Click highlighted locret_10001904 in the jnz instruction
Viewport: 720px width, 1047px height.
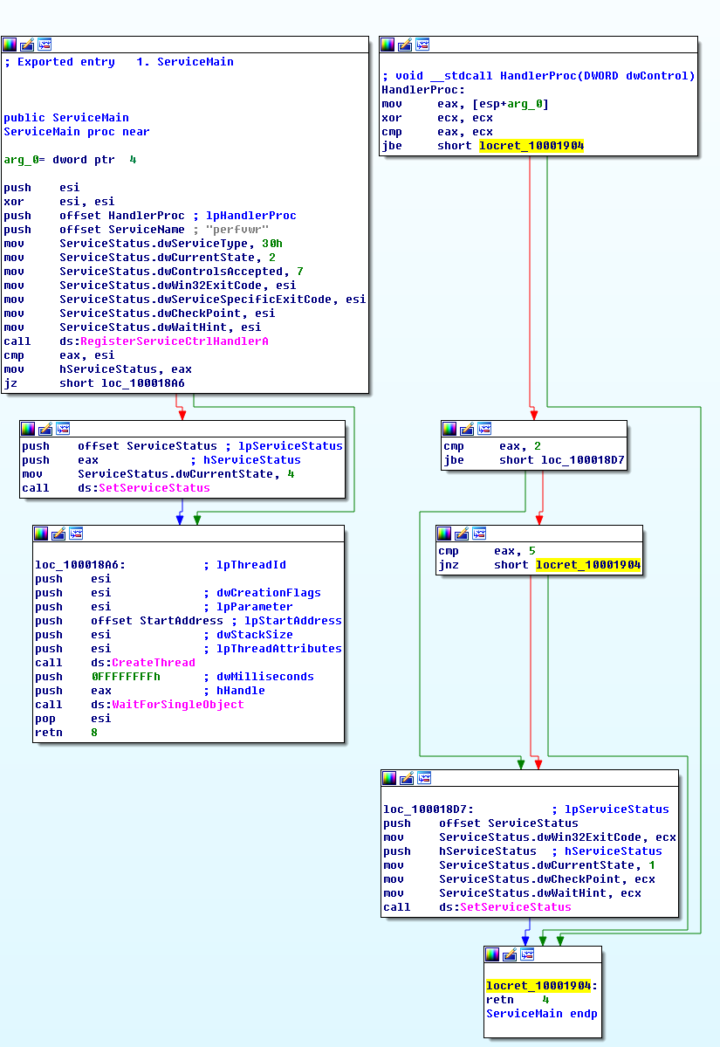point(587,565)
